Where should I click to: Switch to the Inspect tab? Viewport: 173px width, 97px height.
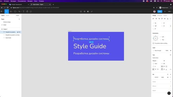click(165, 16)
